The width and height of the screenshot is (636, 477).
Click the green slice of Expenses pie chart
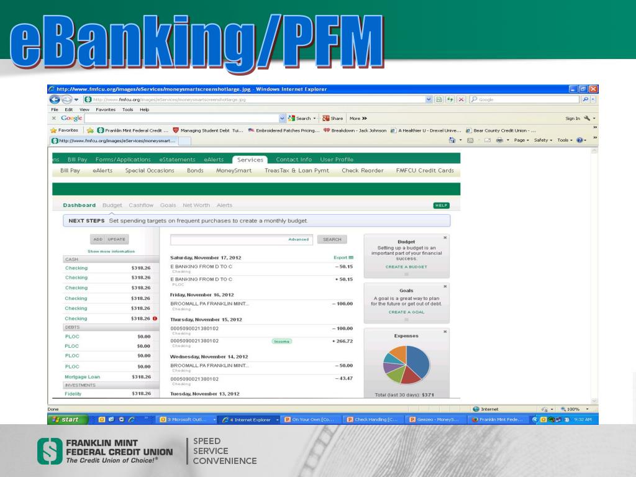click(395, 375)
